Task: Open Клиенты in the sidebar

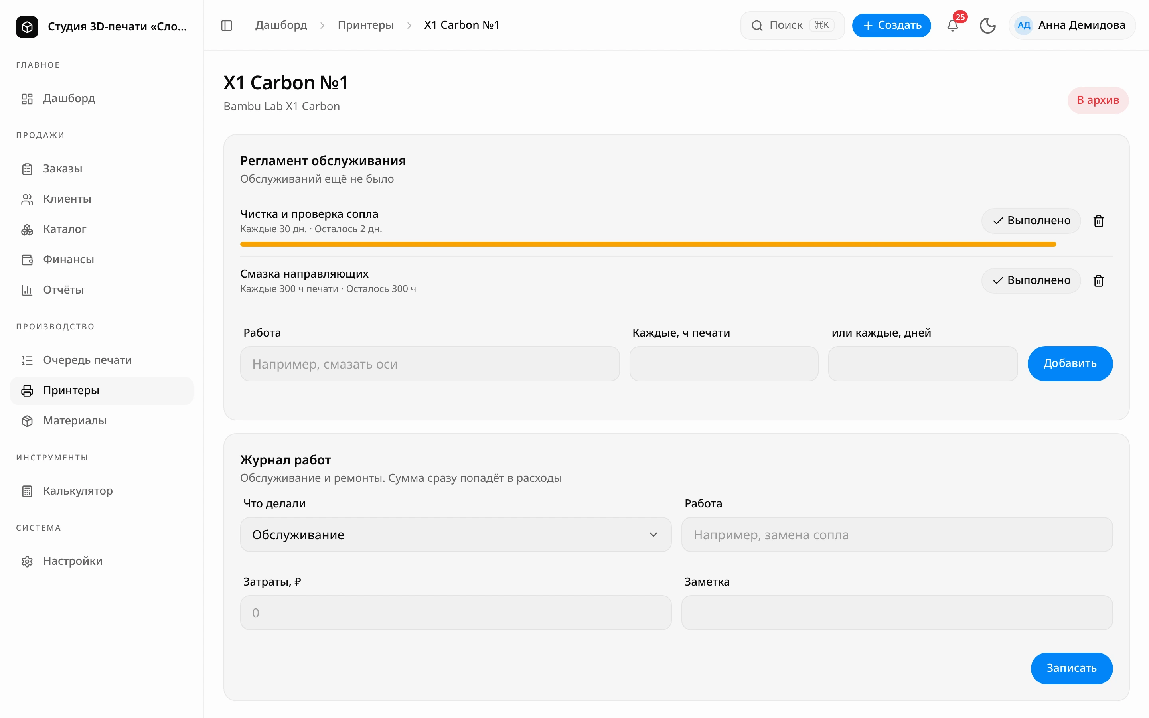Action: [x=102, y=199]
